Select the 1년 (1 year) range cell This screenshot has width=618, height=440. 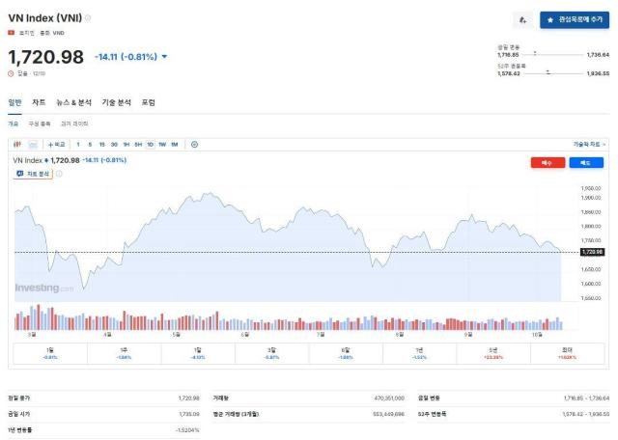[x=419, y=353]
